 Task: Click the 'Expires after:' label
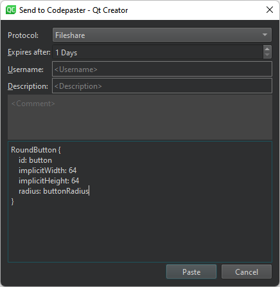[x=29, y=52]
